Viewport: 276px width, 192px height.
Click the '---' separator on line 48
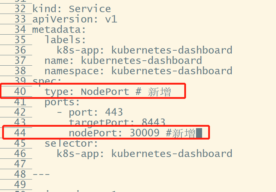tap(41, 175)
